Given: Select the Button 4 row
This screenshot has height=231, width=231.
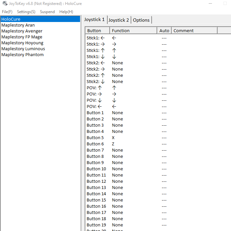Looking at the screenshot, I should [x=157, y=131].
